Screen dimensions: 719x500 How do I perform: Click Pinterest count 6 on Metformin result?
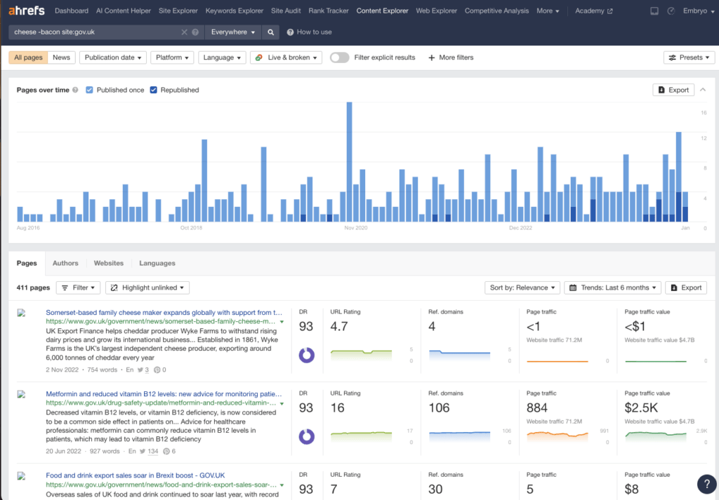click(x=170, y=452)
